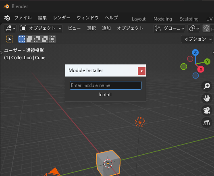Open the ファイル menu

pyautogui.click(x=23, y=18)
